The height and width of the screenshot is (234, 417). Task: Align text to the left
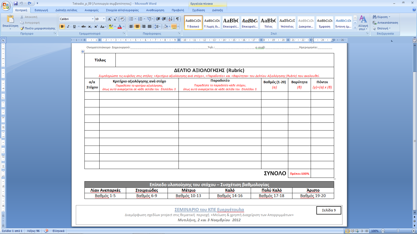pyautogui.click(x=131, y=27)
